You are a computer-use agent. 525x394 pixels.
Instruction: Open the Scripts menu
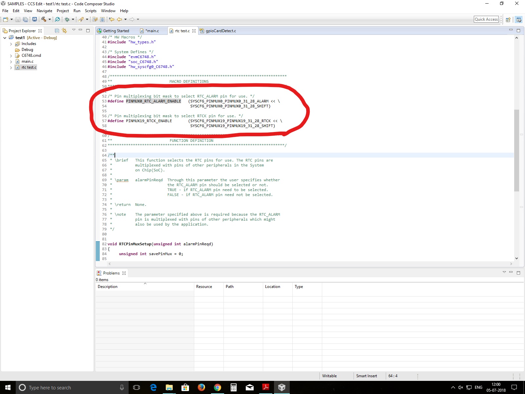[91, 11]
